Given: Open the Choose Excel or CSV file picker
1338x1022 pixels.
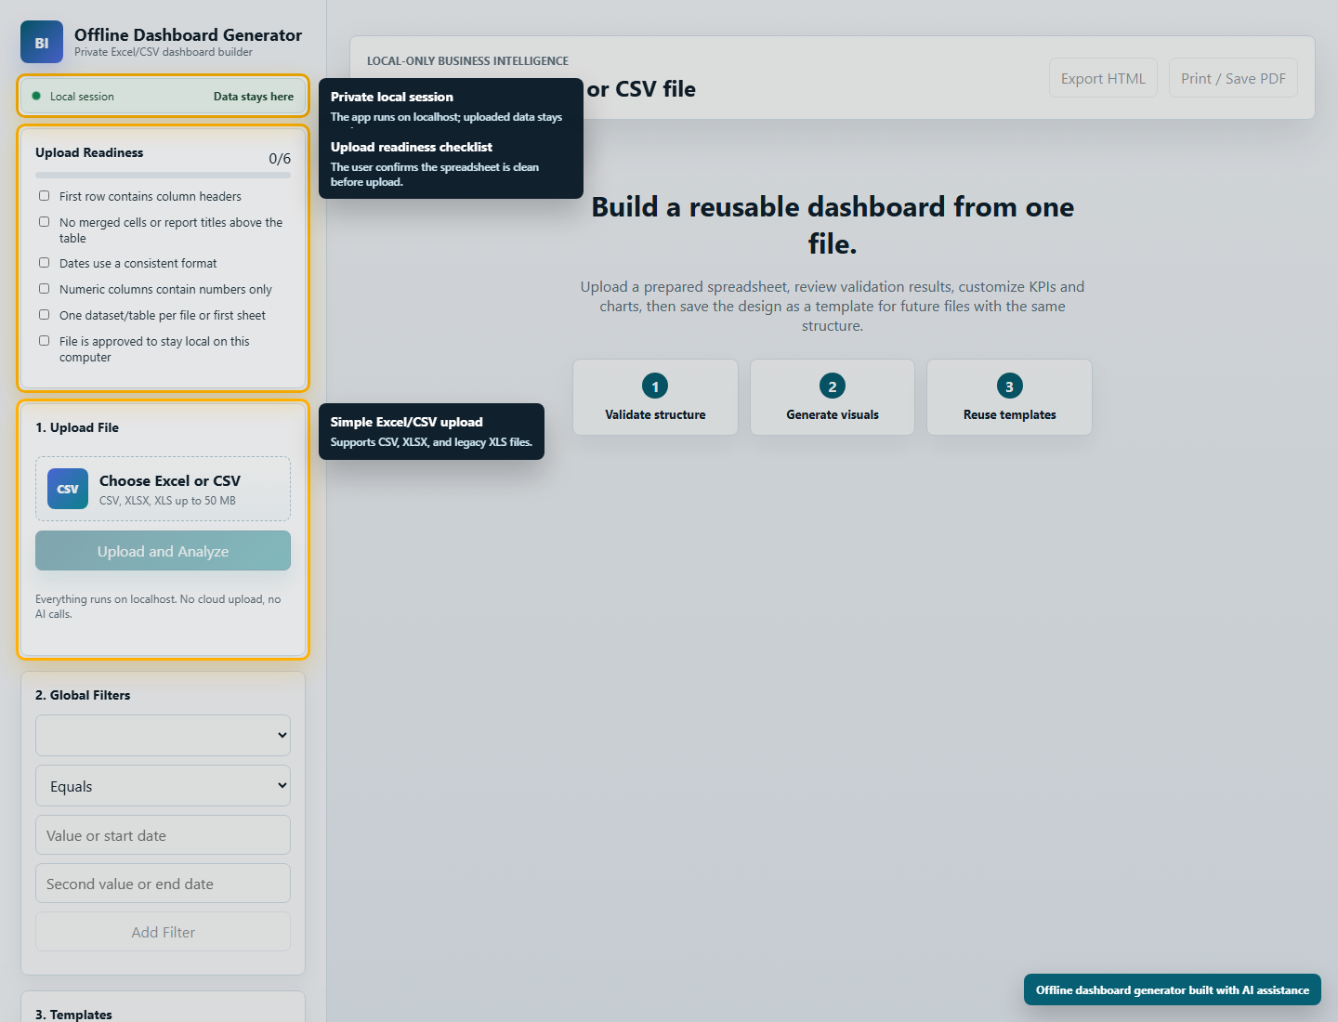Looking at the screenshot, I should tap(163, 489).
